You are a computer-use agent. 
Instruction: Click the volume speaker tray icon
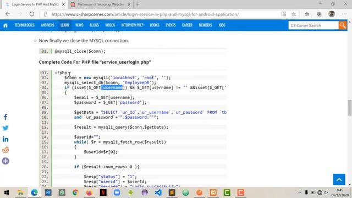tap(326, 193)
